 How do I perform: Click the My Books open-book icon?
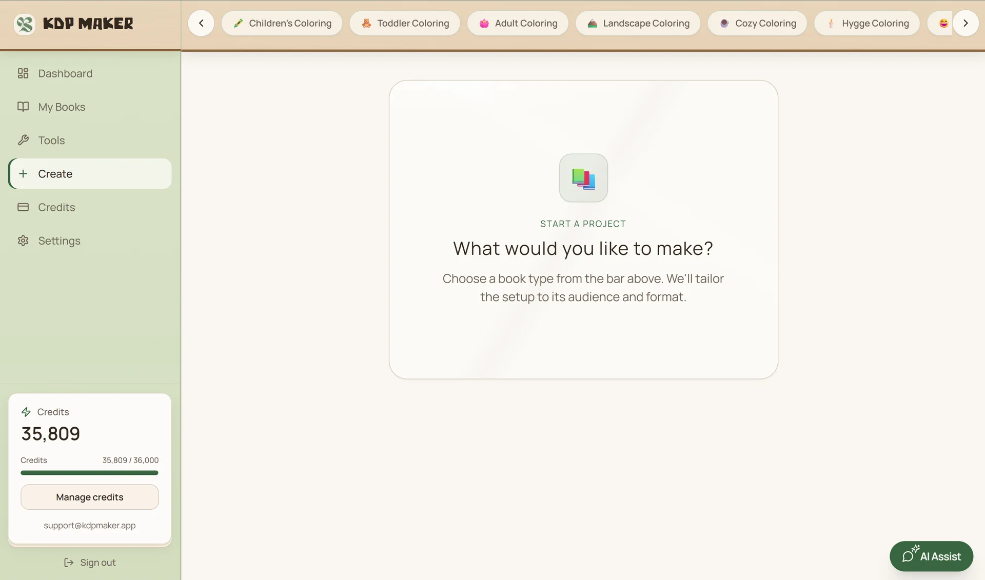23,107
